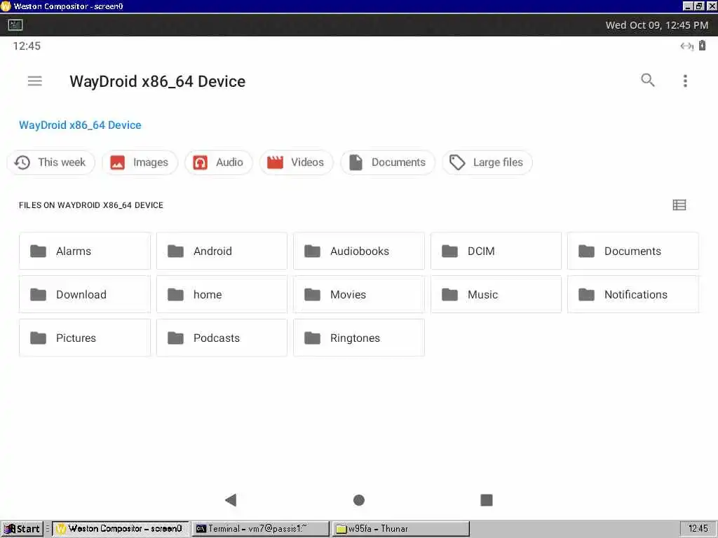Filter files by Images chip

pos(140,163)
